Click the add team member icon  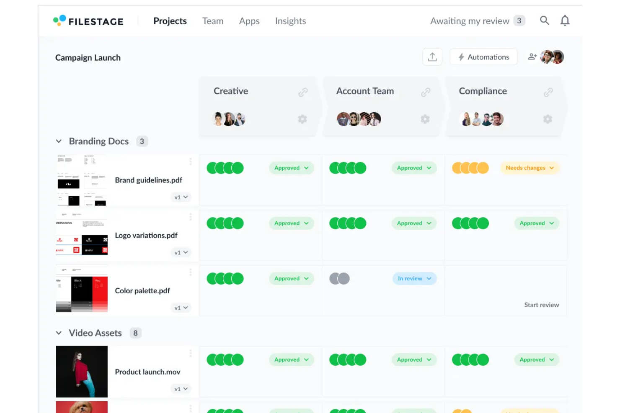[532, 56]
